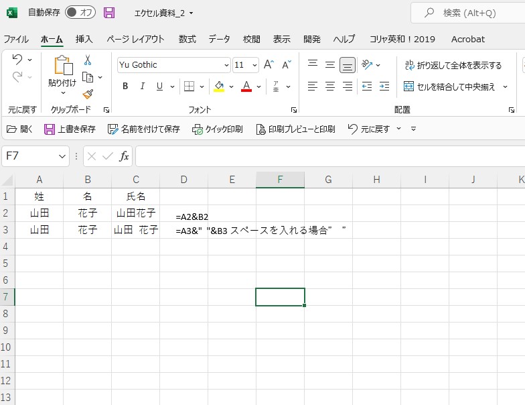This screenshot has width=525, height=405.
Task: Click 折り返して全体を表示する wrap text
Action: click(x=453, y=65)
